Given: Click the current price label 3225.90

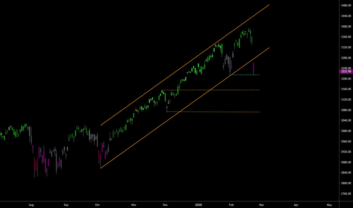Looking at the screenshot, I should [x=346, y=71].
